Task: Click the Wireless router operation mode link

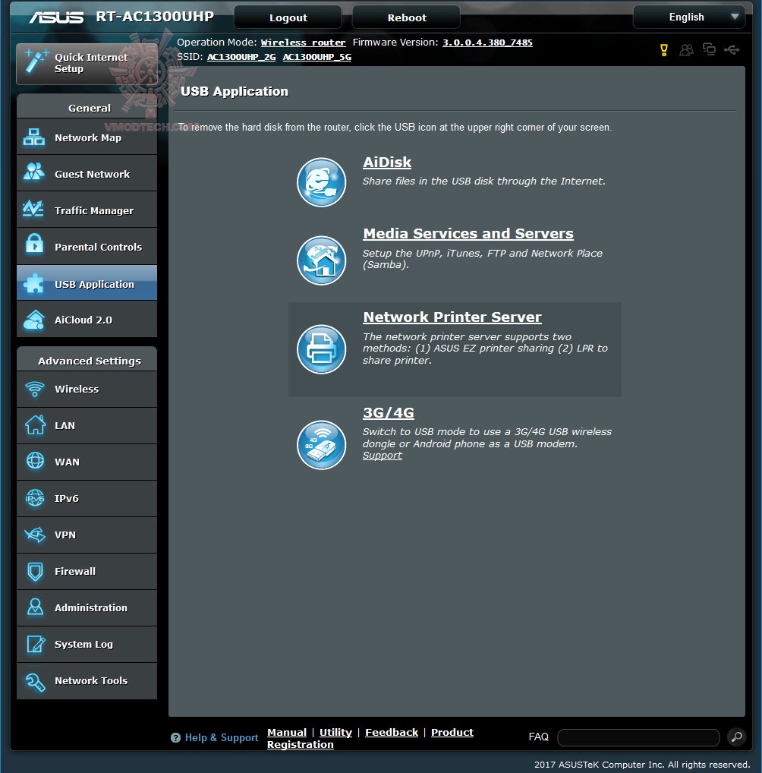Action: click(303, 43)
